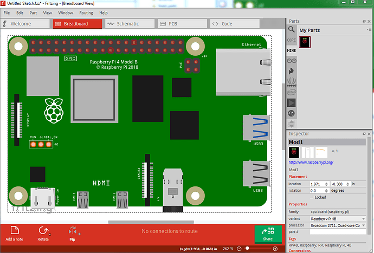Screen dimensions: 374x253
Task: Step the location Y spinner
Action: (x=348, y=184)
